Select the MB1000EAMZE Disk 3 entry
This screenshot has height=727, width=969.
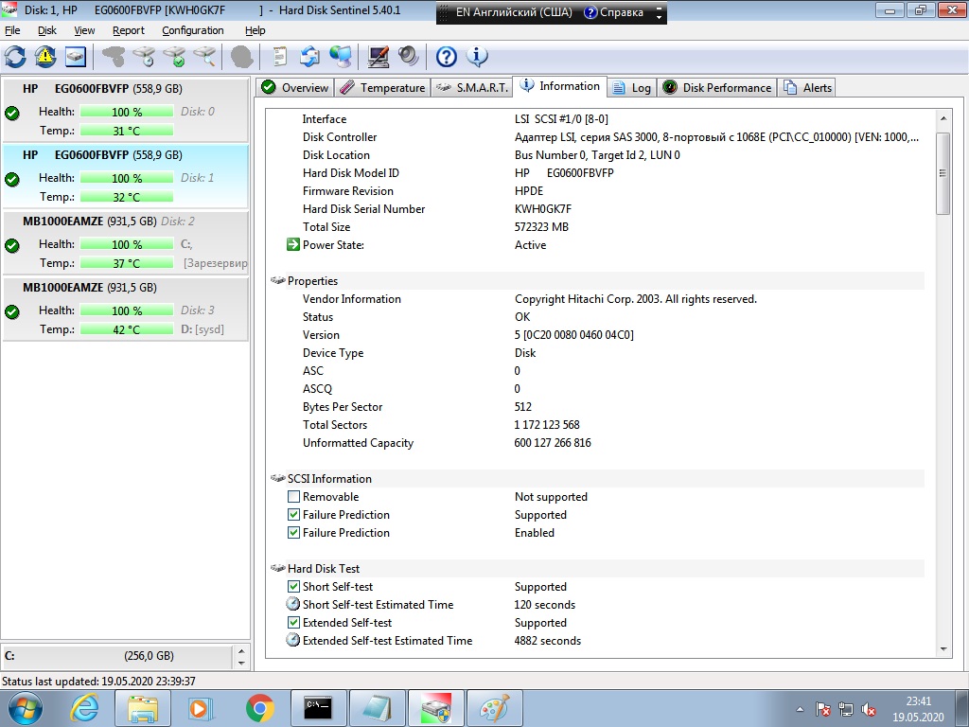pyautogui.click(x=126, y=310)
